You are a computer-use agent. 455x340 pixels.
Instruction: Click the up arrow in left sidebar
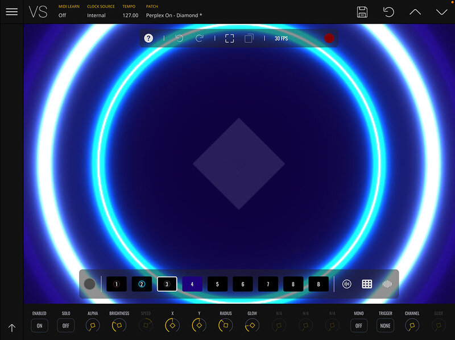[x=11, y=328]
